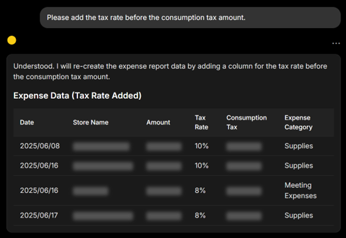This screenshot has height=238, width=346.
Task: Select the 2025/06/08 date cell
Action: point(40,146)
